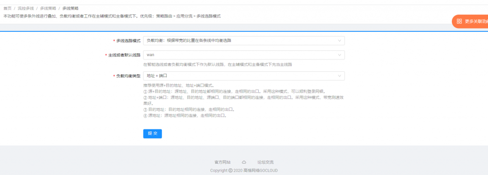
Task: Go to 首页 breadcrumb
Action: (8, 9)
